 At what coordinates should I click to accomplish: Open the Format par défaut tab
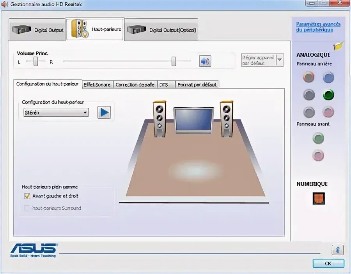[197, 85]
